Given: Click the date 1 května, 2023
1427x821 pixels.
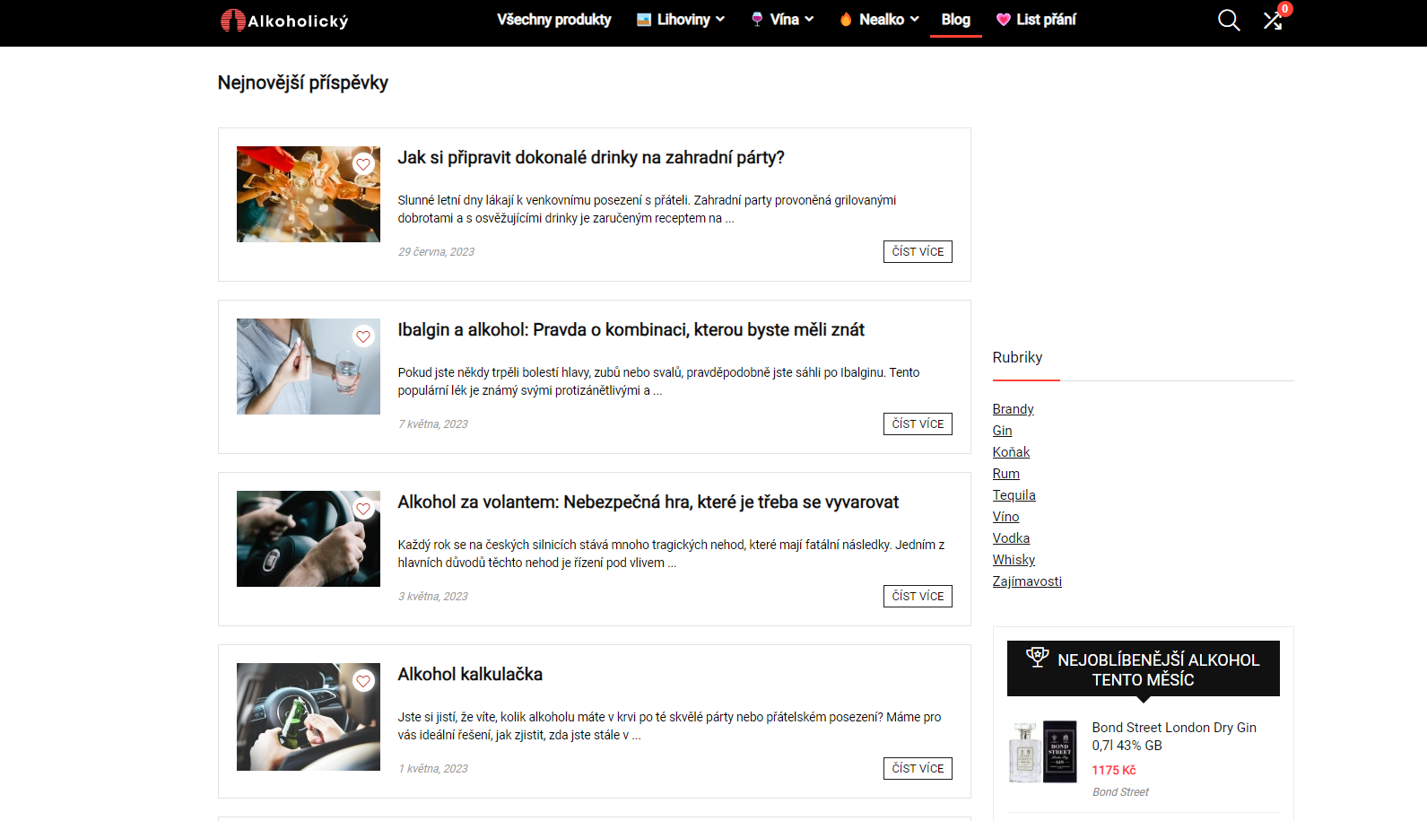Looking at the screenshot, I should click(x=433, y=769).
